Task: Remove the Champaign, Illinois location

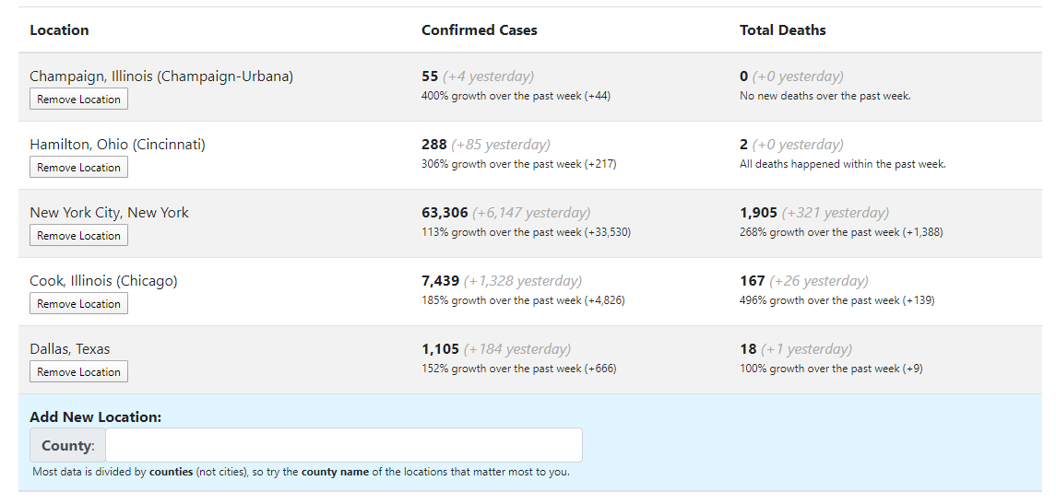Action: point(78,100)
